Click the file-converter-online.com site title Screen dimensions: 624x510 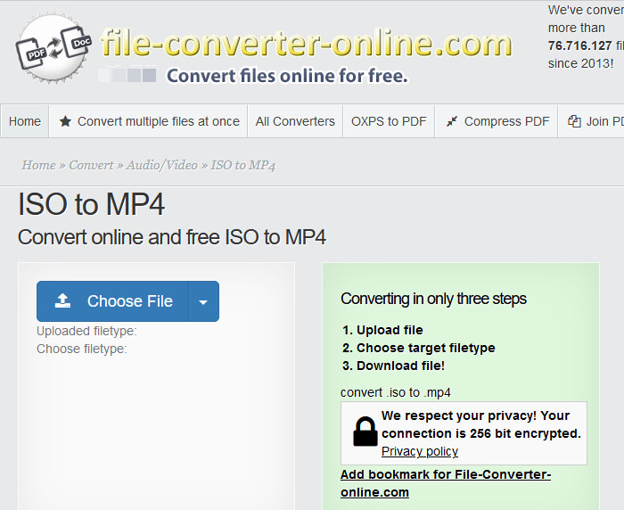click(x=306, y=43)
